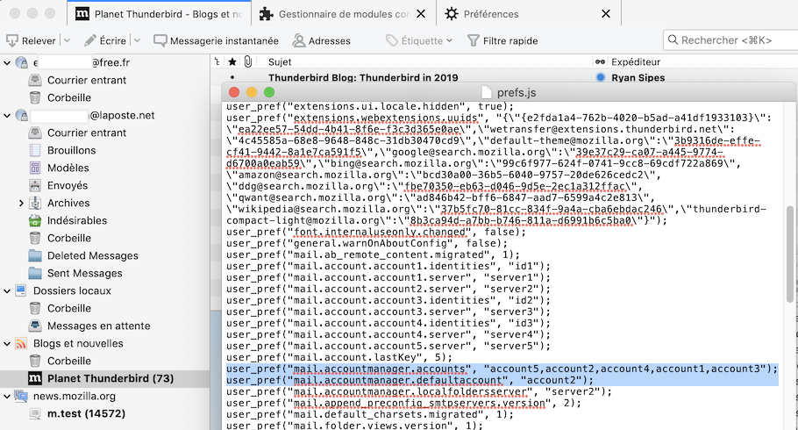The height and width of the screenshot is (430, 798).
Task: Click Écrire to compose a message
Action: [x=105, y=40]
